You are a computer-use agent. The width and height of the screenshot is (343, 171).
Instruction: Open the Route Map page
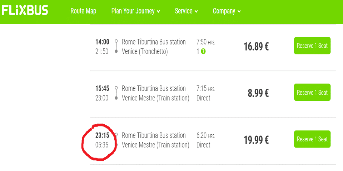click(83, 11)
